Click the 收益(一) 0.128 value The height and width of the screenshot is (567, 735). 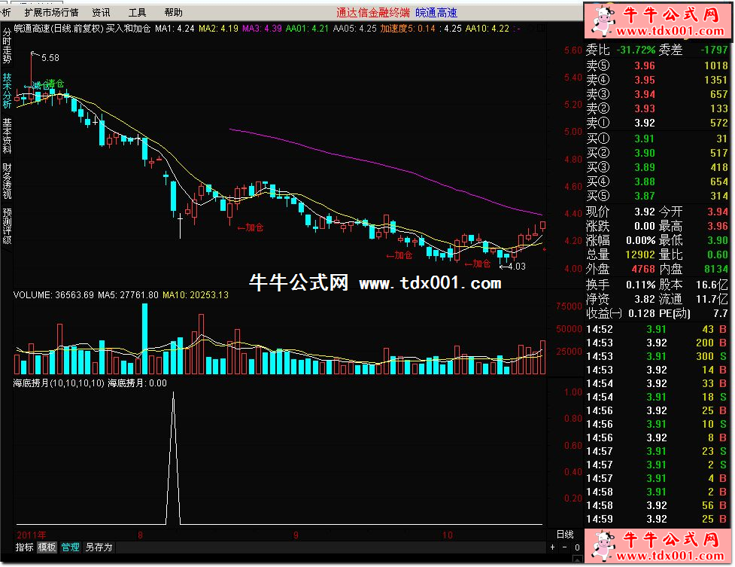tap(642, 313)
